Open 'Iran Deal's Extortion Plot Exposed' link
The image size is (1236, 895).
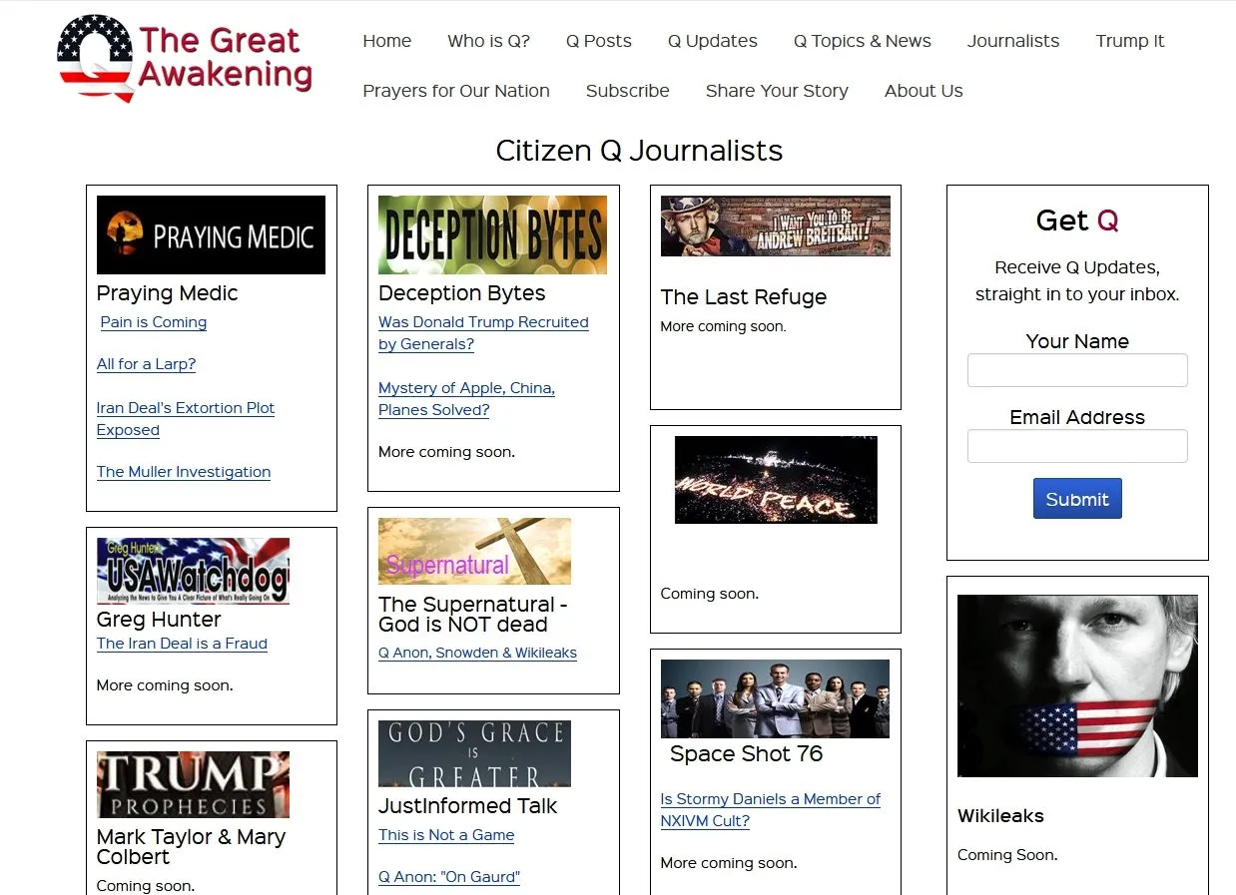pos(186,419)
